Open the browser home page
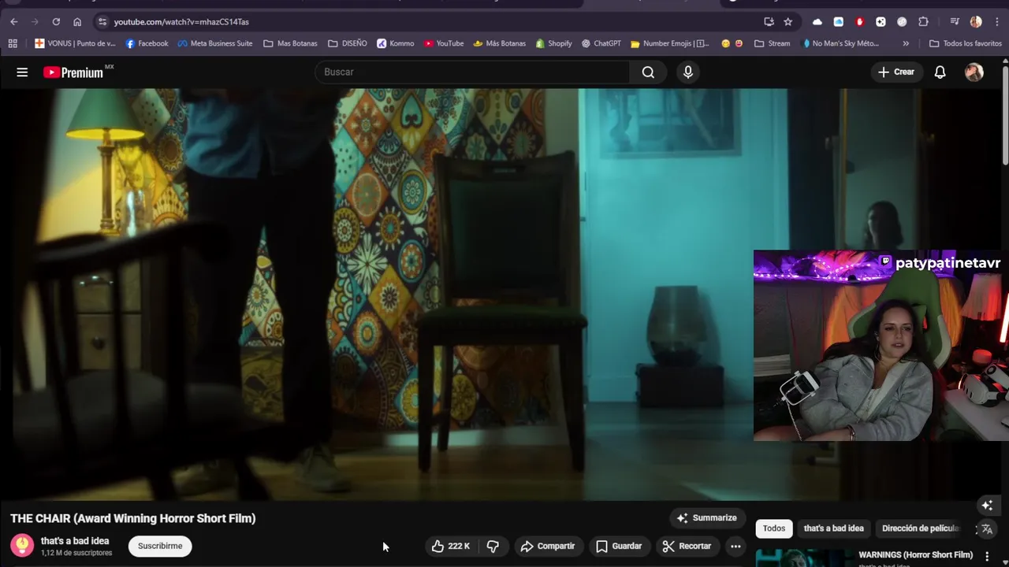The height and width of the screenshot is (567, 1009). click(x=77, y=22)
